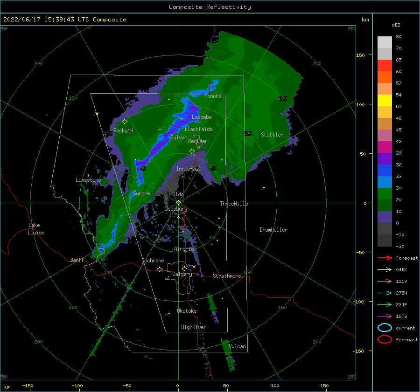Click the Stettler label
The image size is (420, 392).
point(272,135)
